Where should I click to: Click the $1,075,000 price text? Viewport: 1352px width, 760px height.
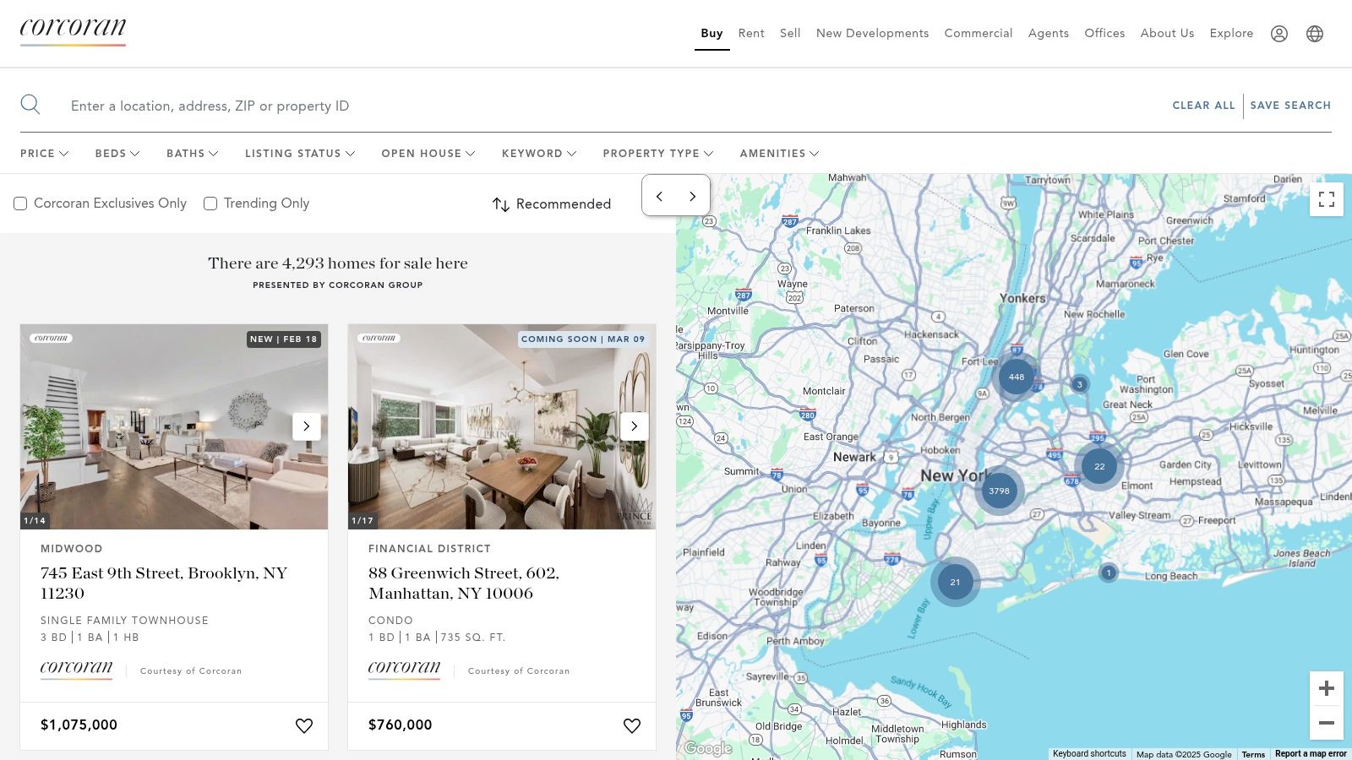pos(79,725)
